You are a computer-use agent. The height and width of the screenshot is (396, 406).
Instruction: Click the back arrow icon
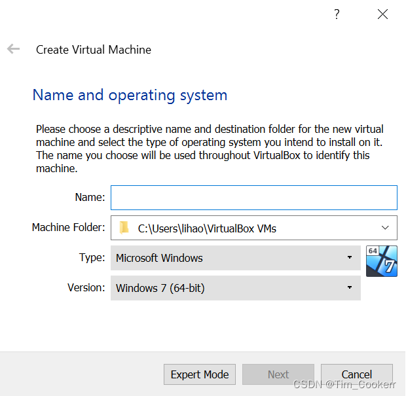pyautogui.click(x=13, y=48)
